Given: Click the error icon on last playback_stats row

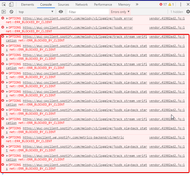Looking at the screenshot, I should pyautogui.click(x=3, y=165).
